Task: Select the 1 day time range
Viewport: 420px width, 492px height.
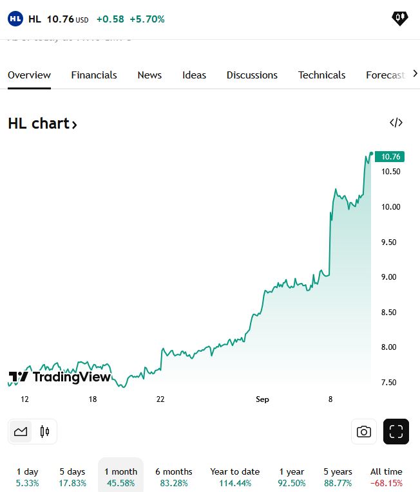Action: [27, 477]
